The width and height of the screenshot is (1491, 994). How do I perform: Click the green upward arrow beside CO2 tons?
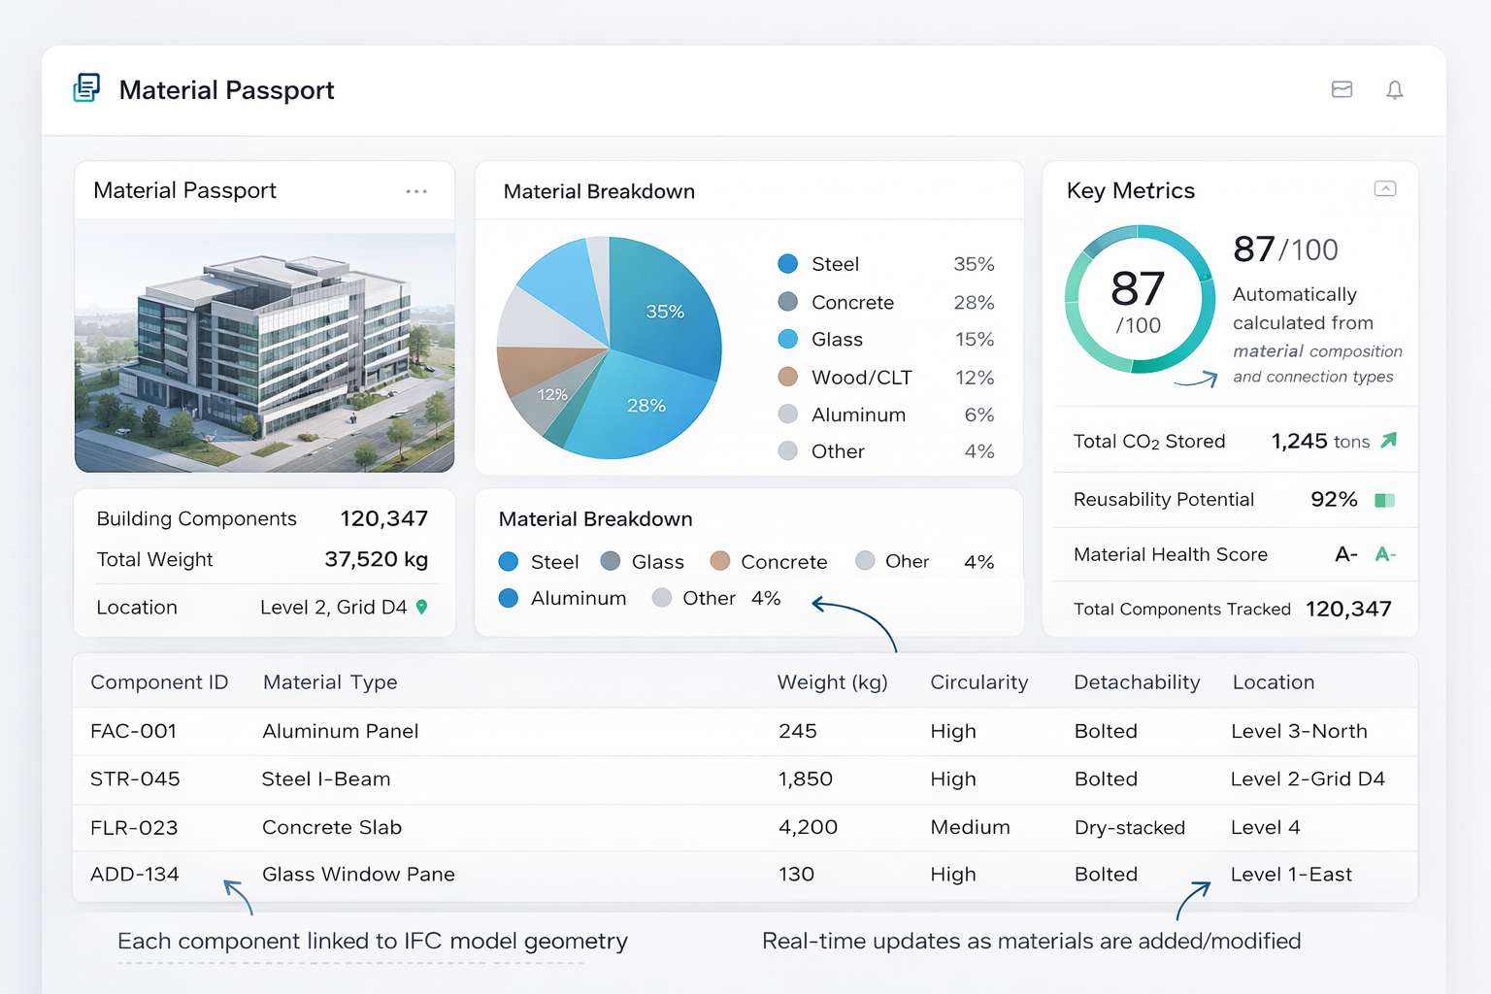coord(1389,441)
